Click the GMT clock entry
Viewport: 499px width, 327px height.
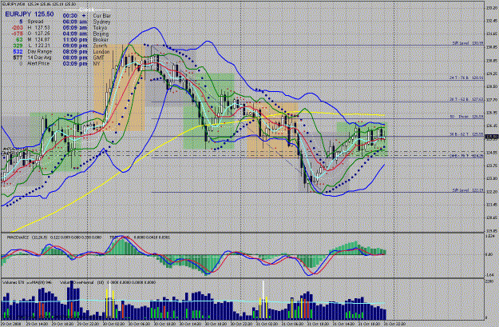click(83, 58)
